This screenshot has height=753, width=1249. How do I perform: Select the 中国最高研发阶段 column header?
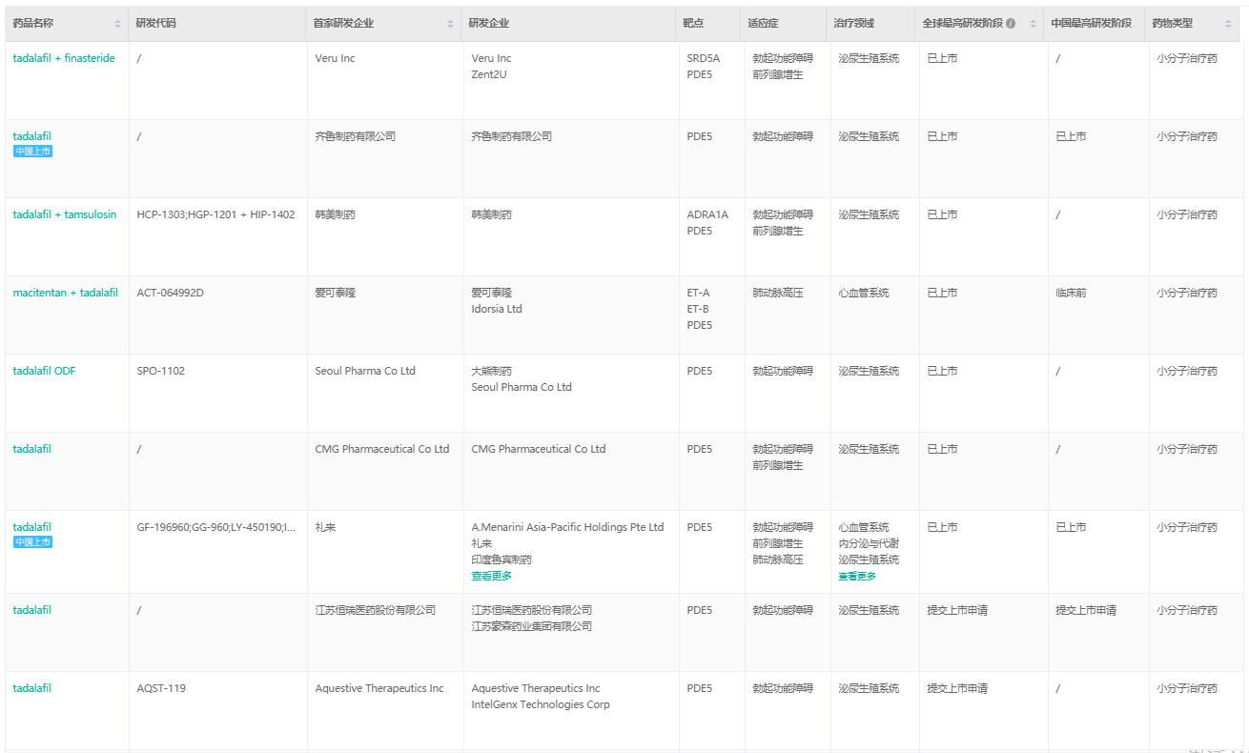1091,24
